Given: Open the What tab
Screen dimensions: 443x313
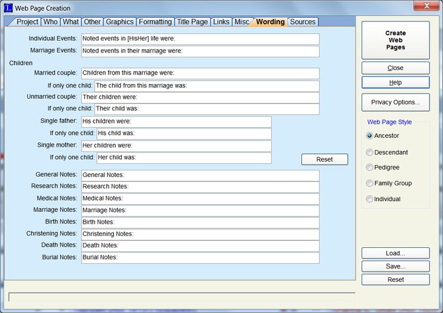Looking at the screenshot, I should pyautogui.click(x=71, y=22).
